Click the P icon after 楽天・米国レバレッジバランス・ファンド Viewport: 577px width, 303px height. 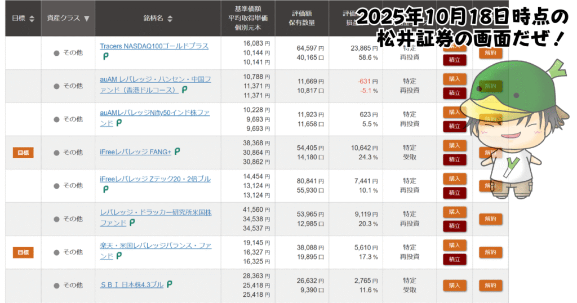(x=119, y=256)
